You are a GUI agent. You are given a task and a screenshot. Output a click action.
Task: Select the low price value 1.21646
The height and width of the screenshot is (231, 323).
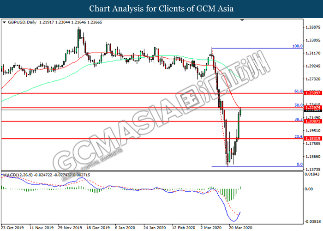78,22
